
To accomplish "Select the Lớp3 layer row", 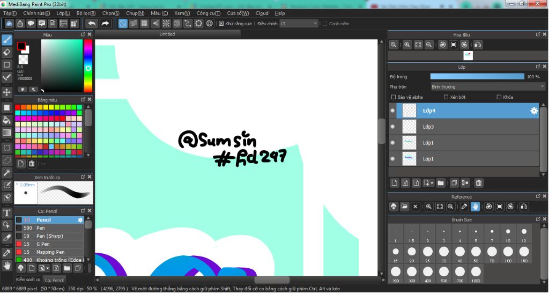I will click(464, 127).
